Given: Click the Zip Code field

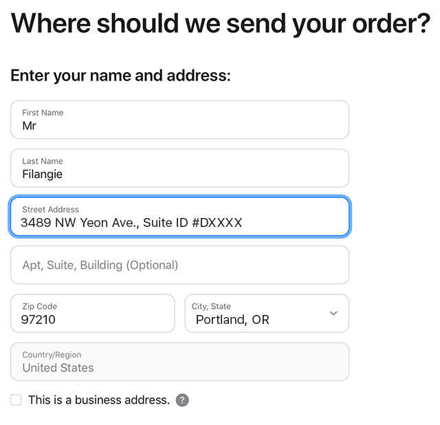Looking at the screenshot, I should pyautogui.click(x=93, y=314).
